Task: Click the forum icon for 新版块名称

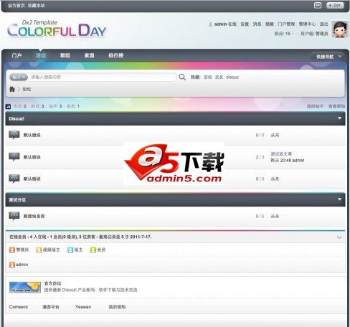Action: [x=14, y=216]
